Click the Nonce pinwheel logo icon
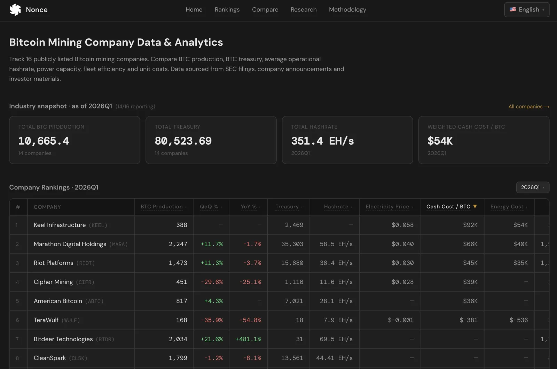Screen dimensions: 557x369 pos(15,10)
